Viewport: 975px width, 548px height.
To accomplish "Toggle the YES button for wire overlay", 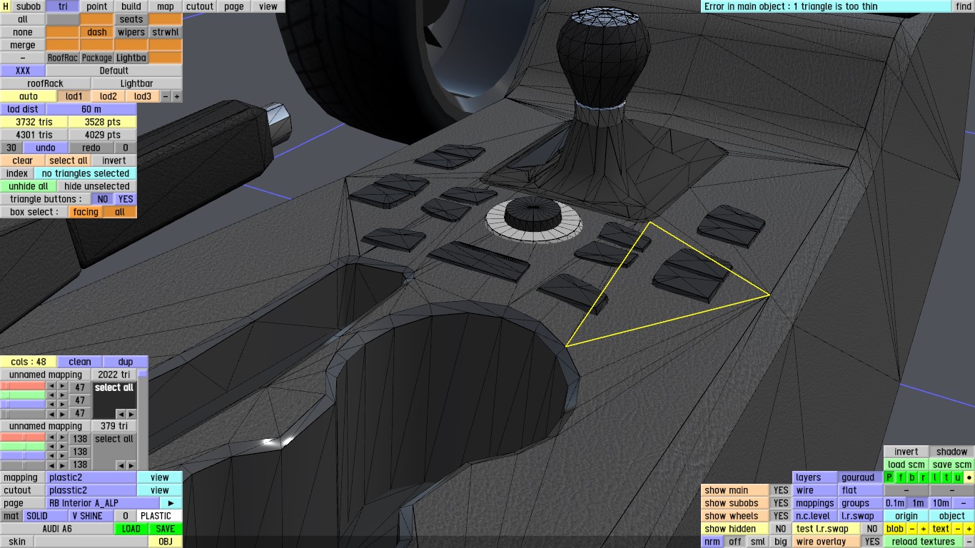I will click(872, 542).
